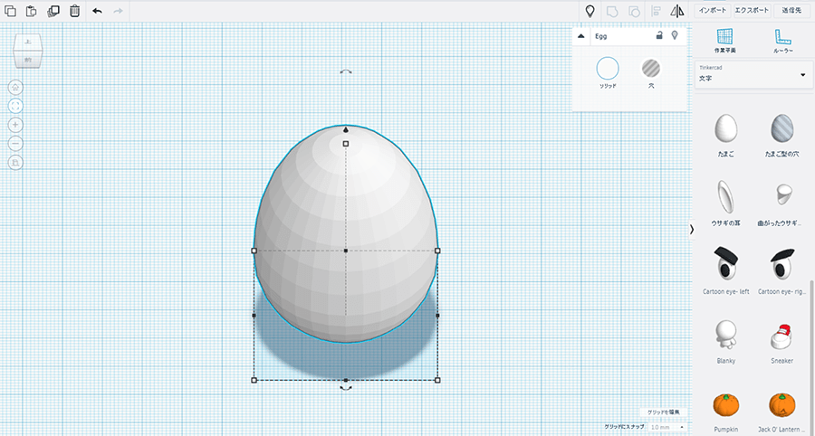Pick the ウサギの耳 rabbit ear shape

click(x=725, y=196)
